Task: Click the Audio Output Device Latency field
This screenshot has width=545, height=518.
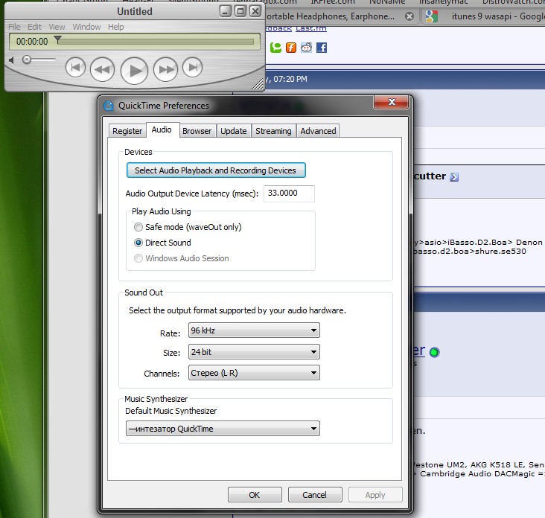Action: [289, 194]
